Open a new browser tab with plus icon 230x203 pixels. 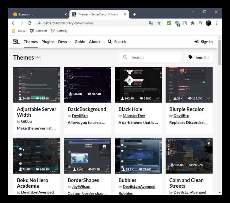click(x=134, y=14)
